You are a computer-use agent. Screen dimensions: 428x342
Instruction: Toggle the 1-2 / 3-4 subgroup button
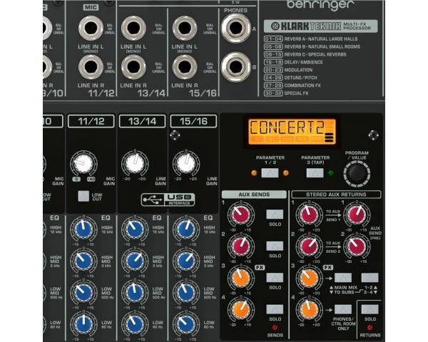(x=370, y=278)
